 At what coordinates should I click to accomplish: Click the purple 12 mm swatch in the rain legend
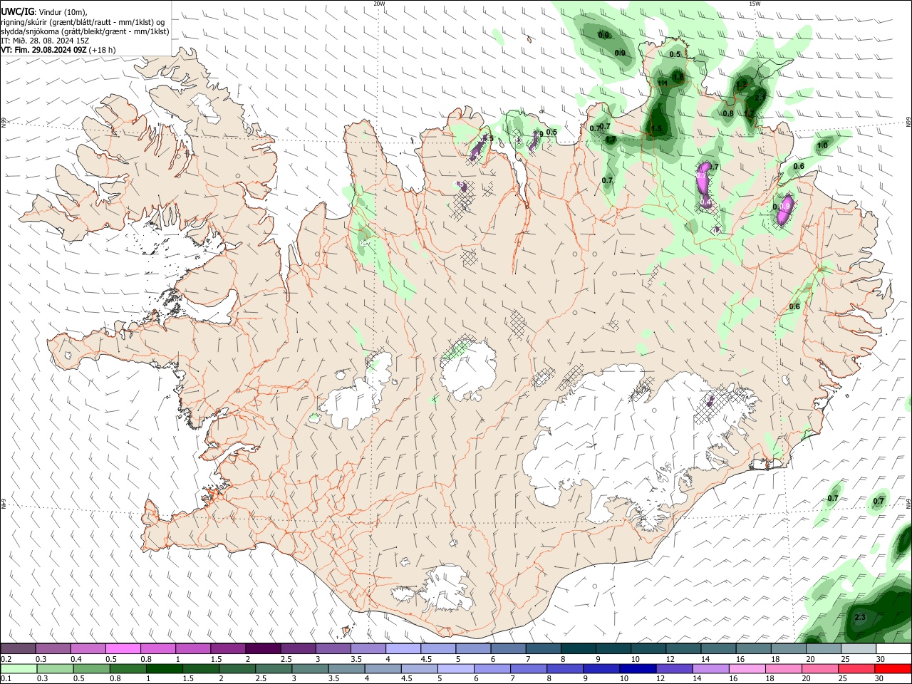[x=673, y=668]
